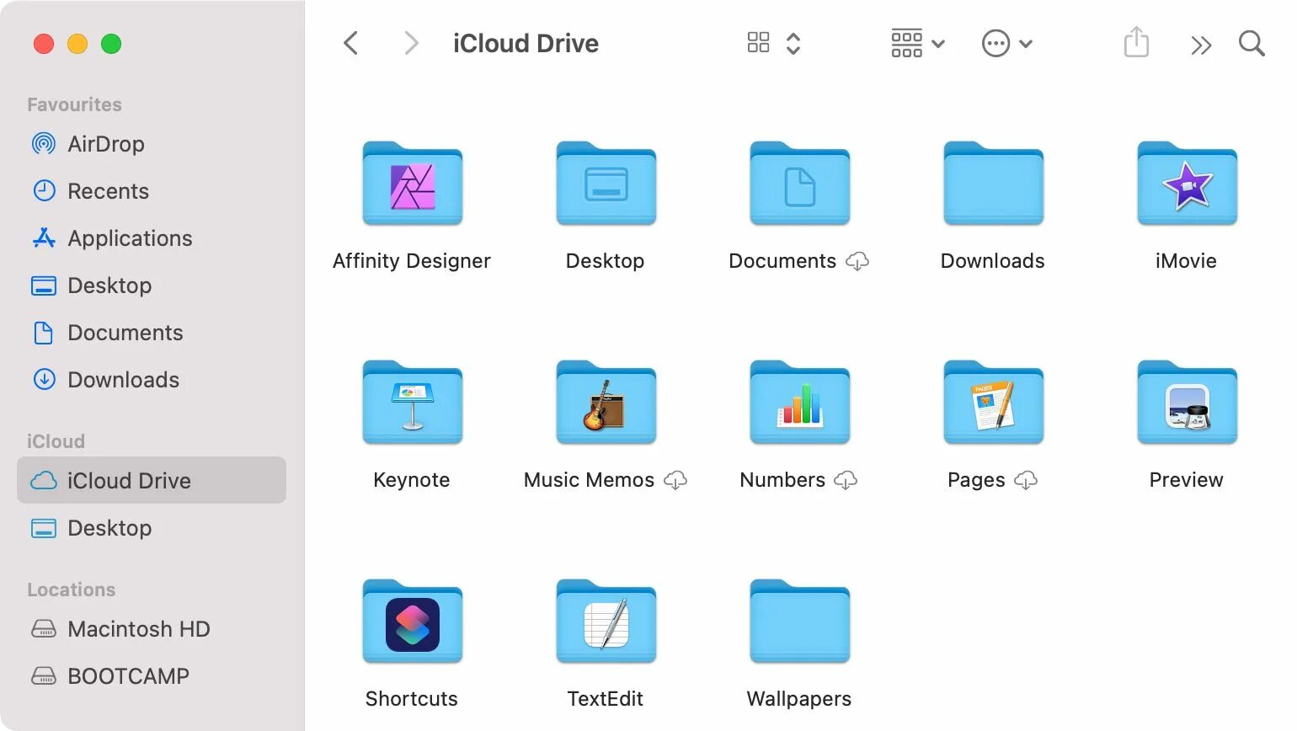Open the Affinity Designer folder
1297x731 pixels.
click(412, 183)
